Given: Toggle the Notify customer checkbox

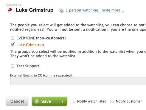Looking at the screenshot, I should [112, 101].
